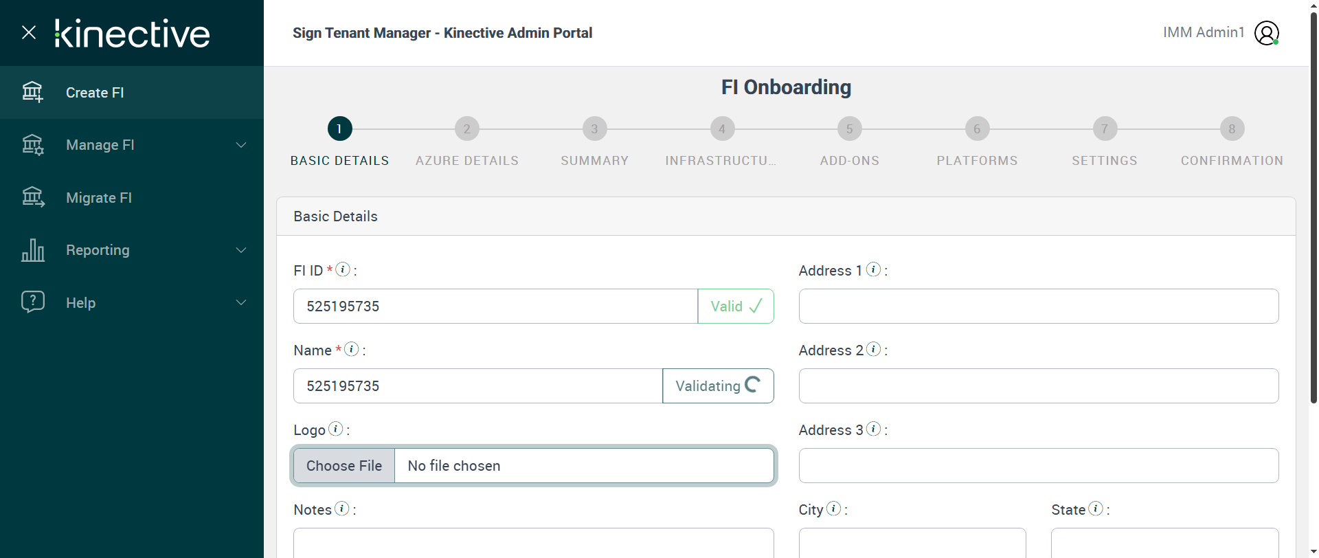Click into the Address 2 input field

(1038, 386)
